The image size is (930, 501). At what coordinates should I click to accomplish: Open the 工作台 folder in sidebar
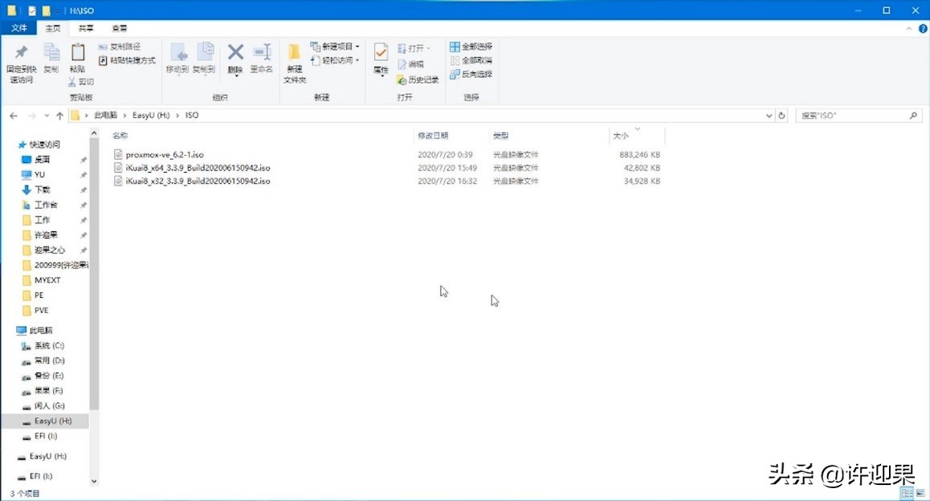[46, 206]
